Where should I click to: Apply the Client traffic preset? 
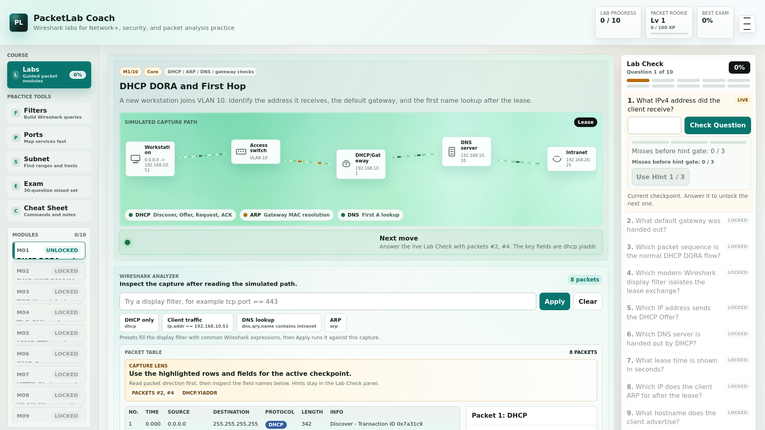coord(198,322)
